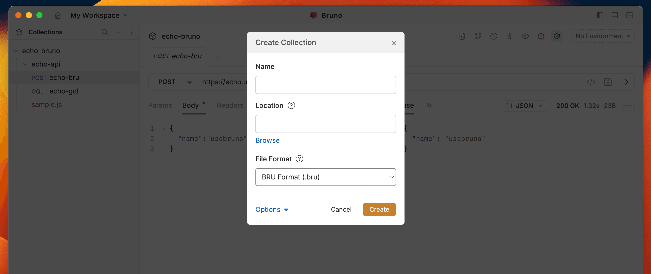Save the request using the disk icon
Viewport: 651px width, 274px height.
click(x=608, y=82)
